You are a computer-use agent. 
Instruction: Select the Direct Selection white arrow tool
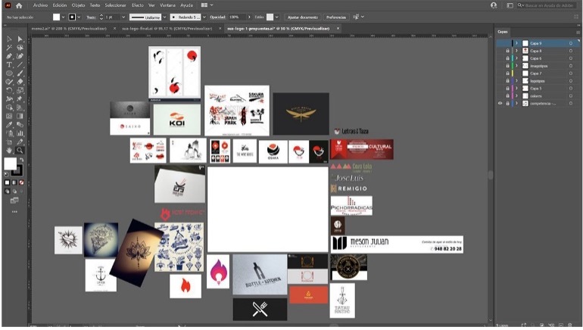(x=20, y=39)
